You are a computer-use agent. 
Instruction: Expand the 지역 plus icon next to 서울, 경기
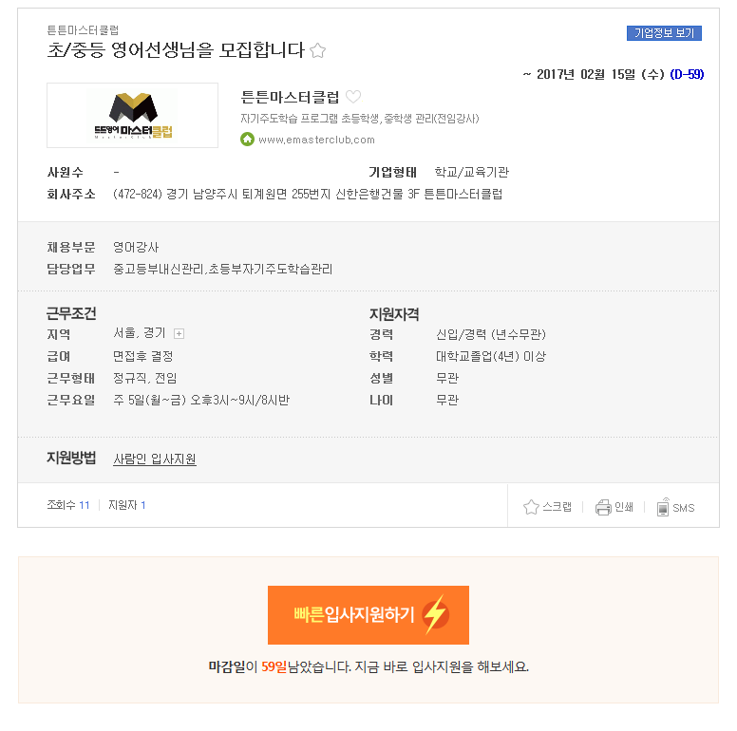click(x=180, y=333)
